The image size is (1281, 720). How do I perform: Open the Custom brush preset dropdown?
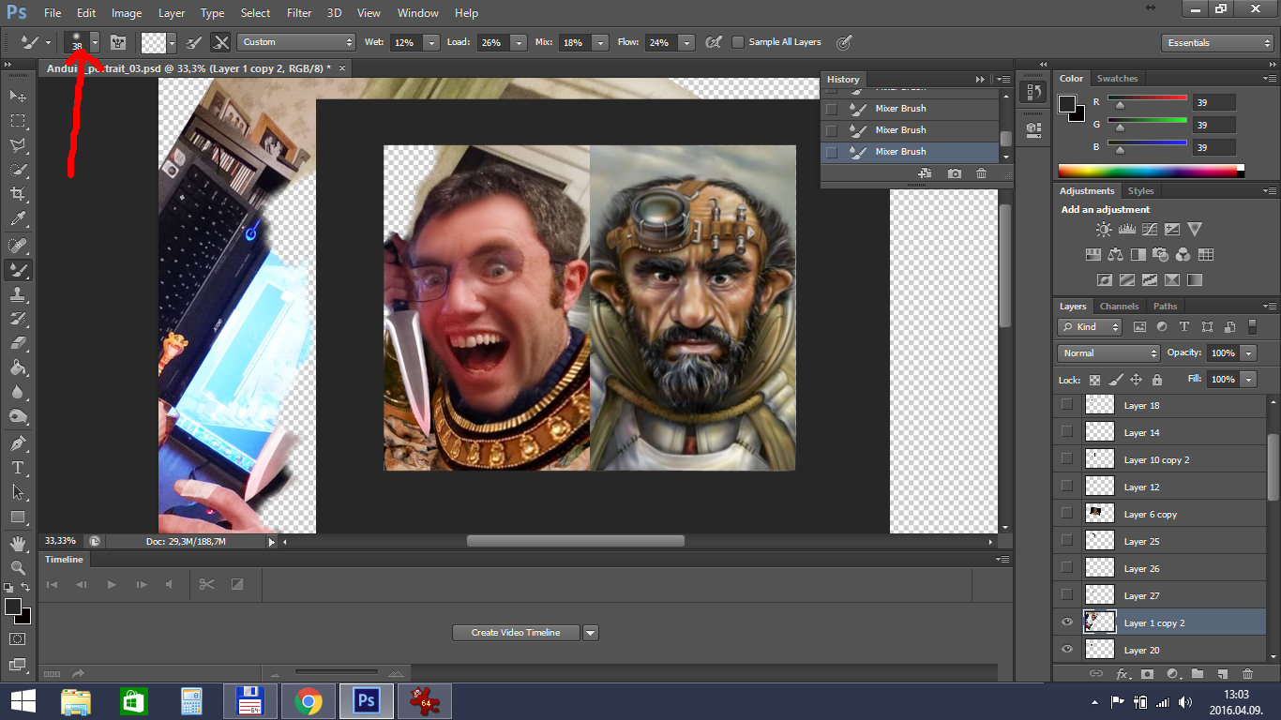tap(296, 42)
